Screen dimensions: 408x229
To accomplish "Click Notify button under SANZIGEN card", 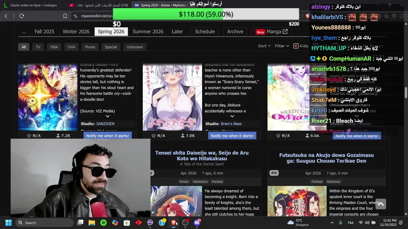I will pos(107,136).
